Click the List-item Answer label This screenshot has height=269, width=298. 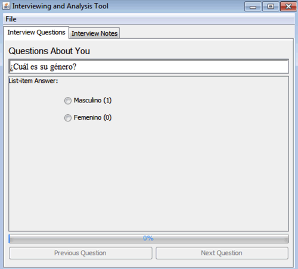tap(33, 81)
